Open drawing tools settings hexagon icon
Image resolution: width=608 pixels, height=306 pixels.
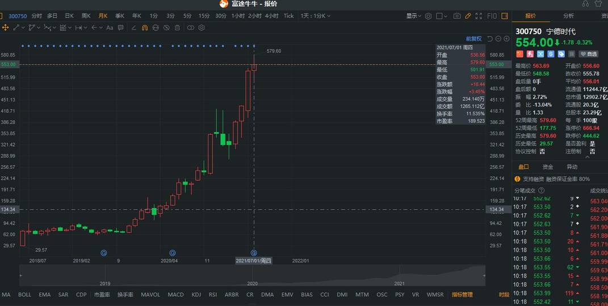point(201,27)
